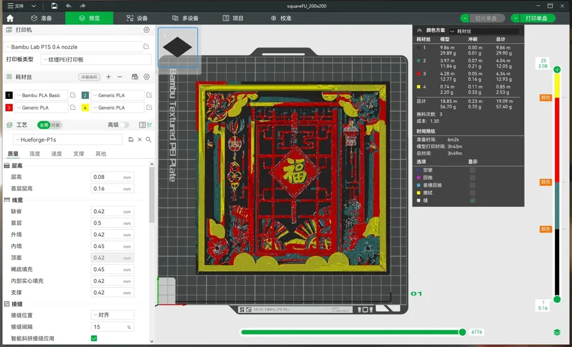
Task: Edit filament 2 Generic PLA preset
Action: pos(149,95)
